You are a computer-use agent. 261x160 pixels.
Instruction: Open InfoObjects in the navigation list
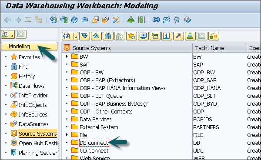(33, 105)
